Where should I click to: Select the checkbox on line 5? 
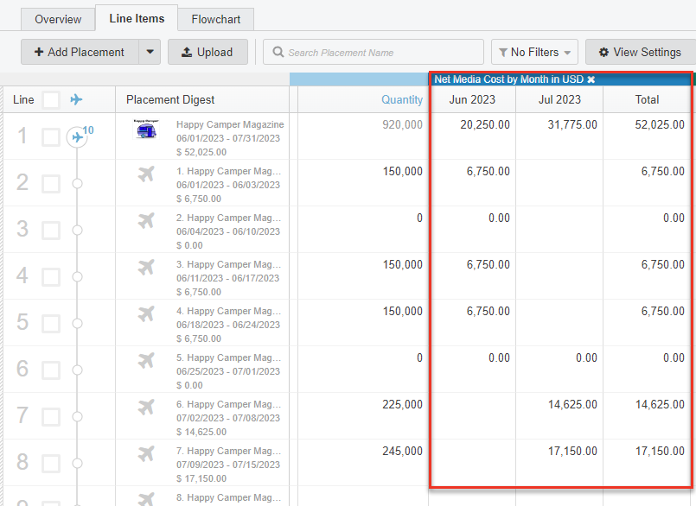pyautogui.click(x=51, y=323)
